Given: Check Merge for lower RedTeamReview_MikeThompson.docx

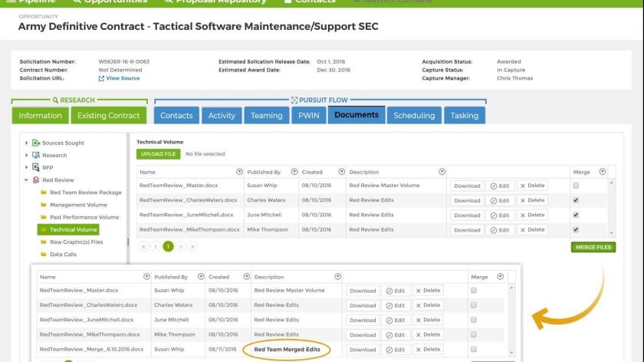Looking at the screenshot, I should pos(474,334).
